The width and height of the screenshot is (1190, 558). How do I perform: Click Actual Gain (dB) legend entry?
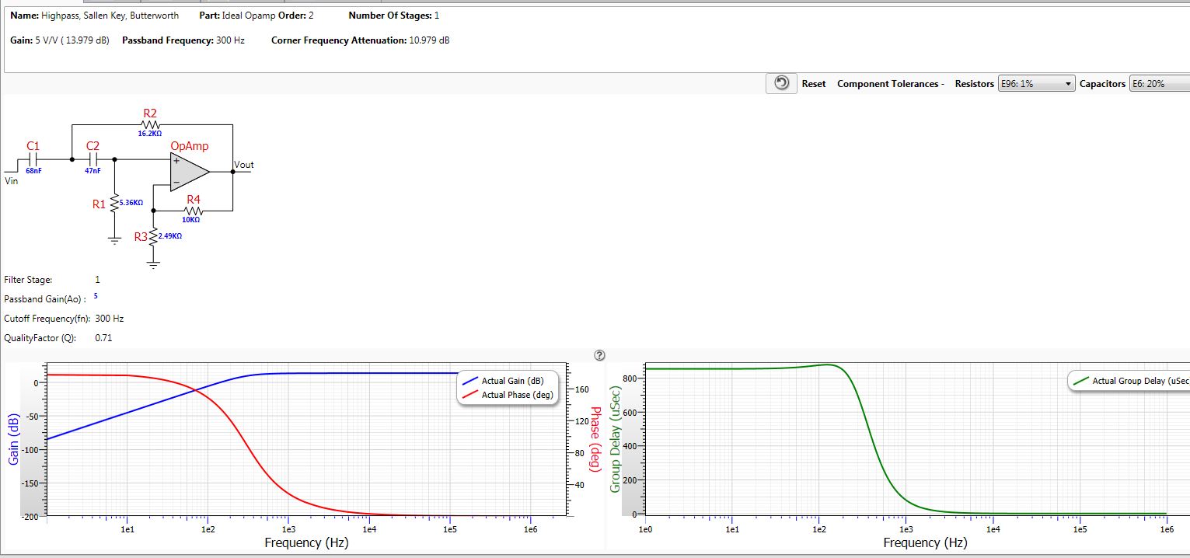[511, 381]
